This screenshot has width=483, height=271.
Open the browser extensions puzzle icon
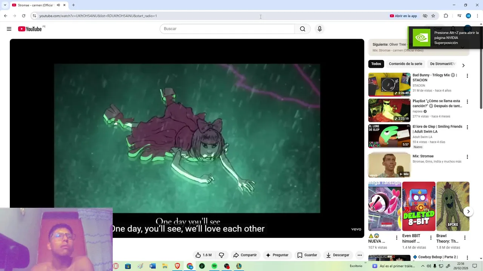coord(446,16)
